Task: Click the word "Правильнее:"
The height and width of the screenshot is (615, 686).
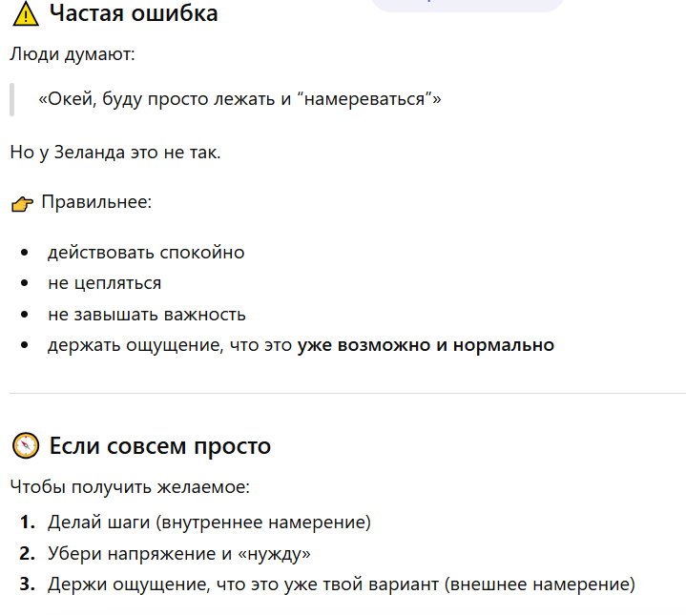Action: (x=96, y=202)
